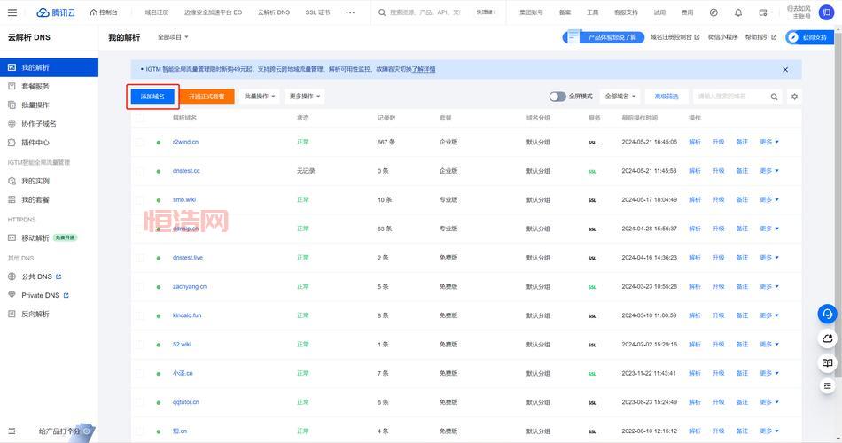
Task: Select the checkbox next to smb.wiki
Action: coord(140,200)
